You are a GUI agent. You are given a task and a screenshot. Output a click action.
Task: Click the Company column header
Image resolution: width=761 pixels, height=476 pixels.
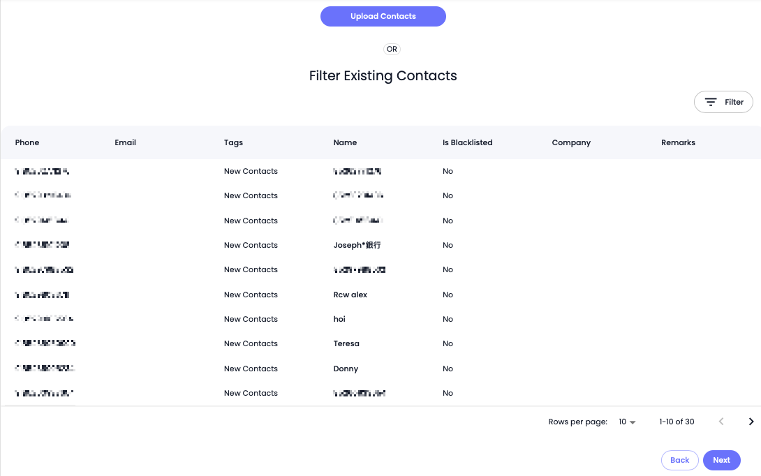[571, 142]
